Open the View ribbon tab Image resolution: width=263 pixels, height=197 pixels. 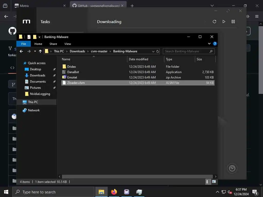click(68, 44)
